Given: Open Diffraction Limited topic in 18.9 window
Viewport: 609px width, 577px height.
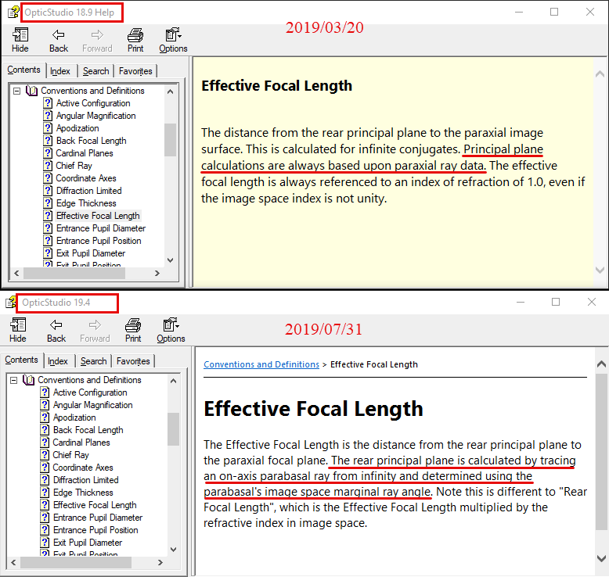Looking at the screenshot, I should click(89, 191).
